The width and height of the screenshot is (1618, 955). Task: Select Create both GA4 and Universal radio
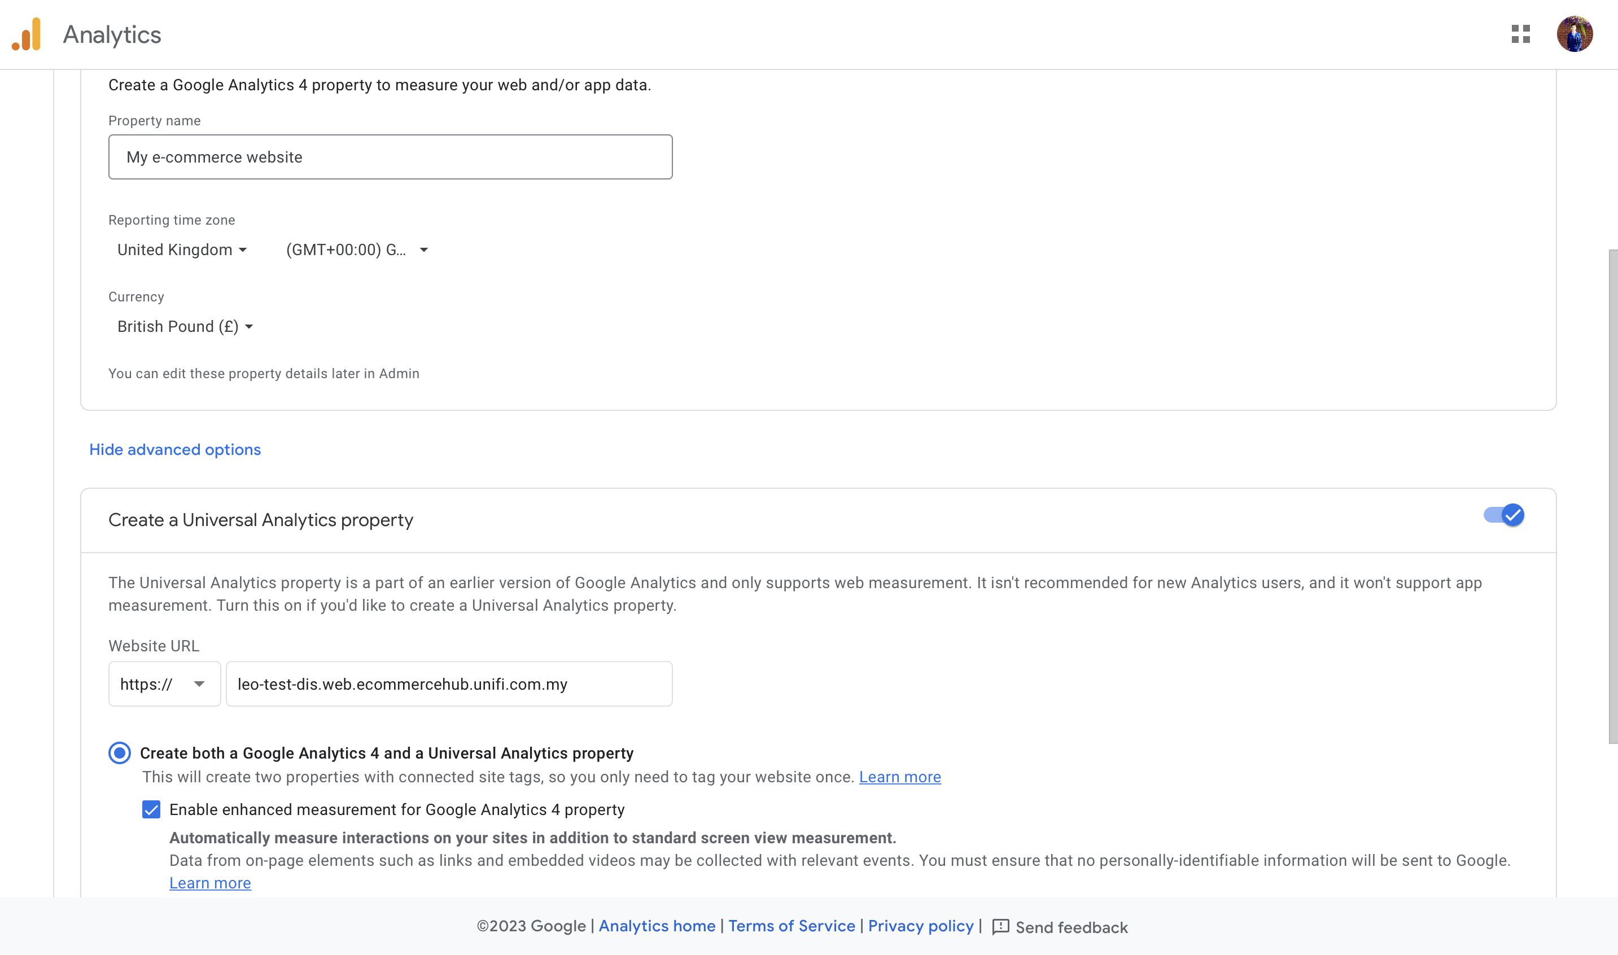120,753
